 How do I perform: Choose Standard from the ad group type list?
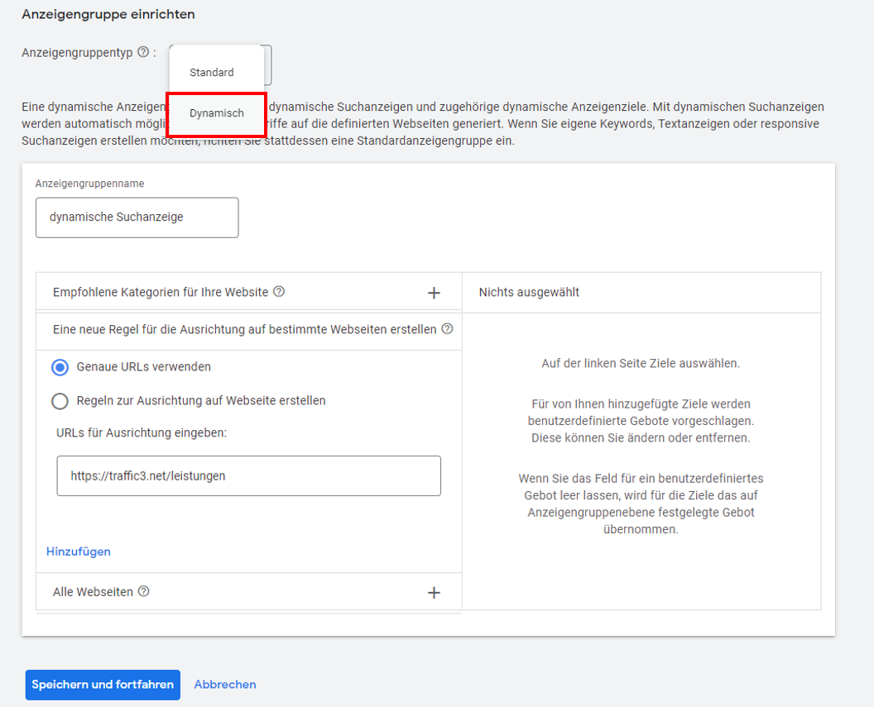(214, 73)
